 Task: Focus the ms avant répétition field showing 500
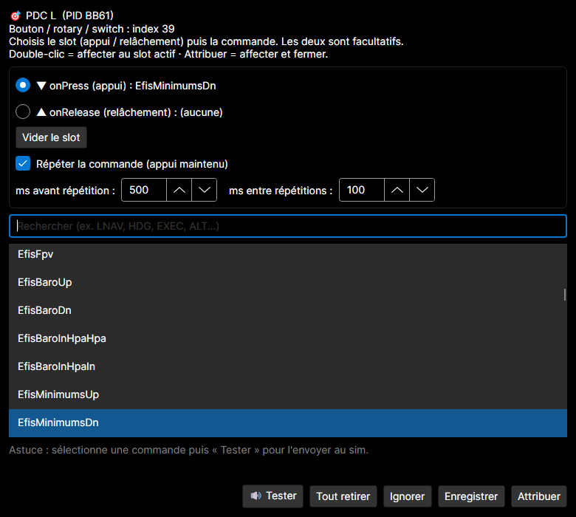click(144, 190)
